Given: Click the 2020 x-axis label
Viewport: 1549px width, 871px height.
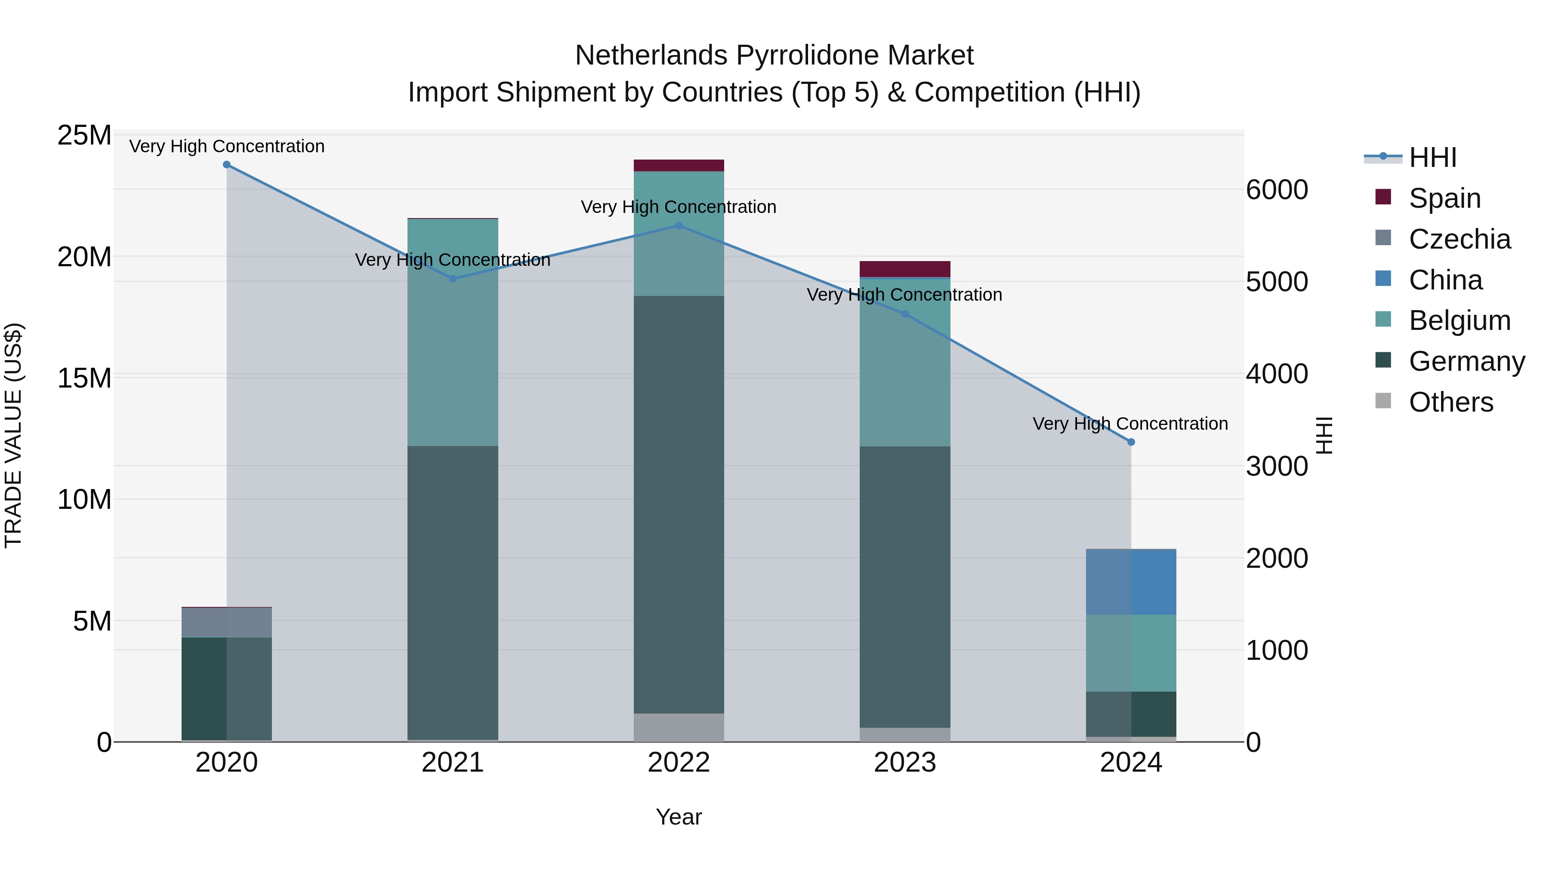Looking at the screenshot, I should click(x=227, y=763).
